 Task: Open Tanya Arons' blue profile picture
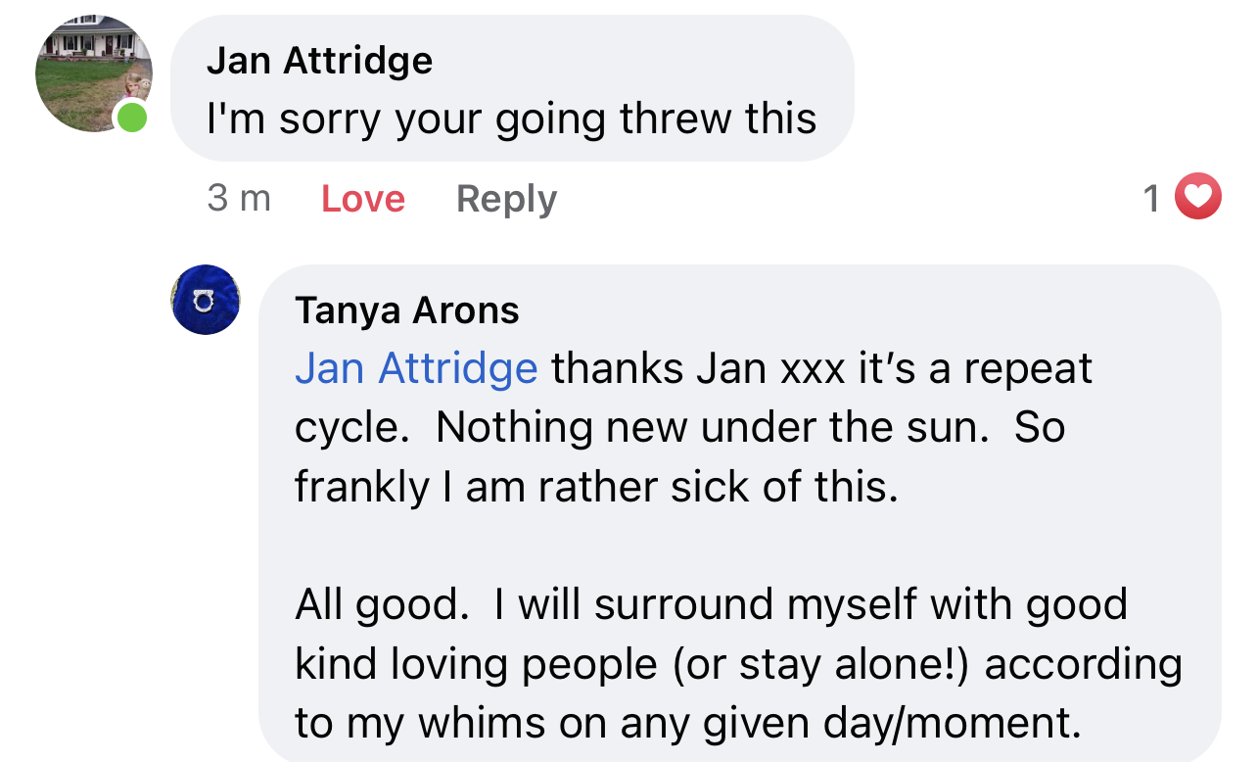[206, 300]
